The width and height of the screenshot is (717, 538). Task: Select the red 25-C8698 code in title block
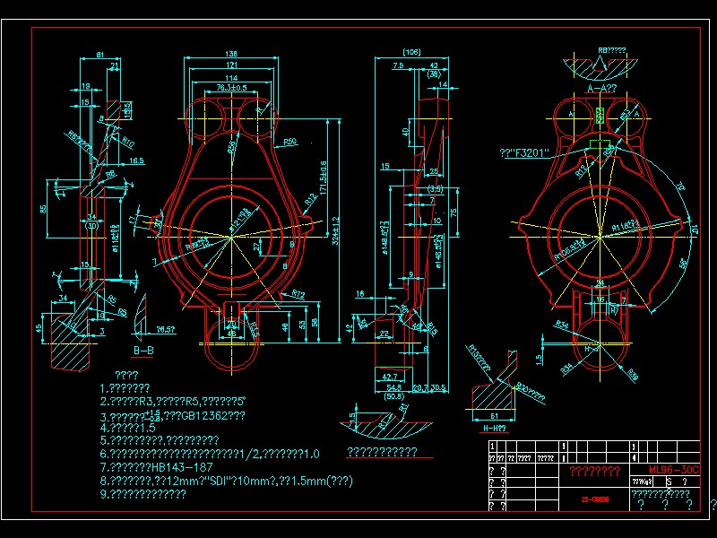(x=594, y=500)
